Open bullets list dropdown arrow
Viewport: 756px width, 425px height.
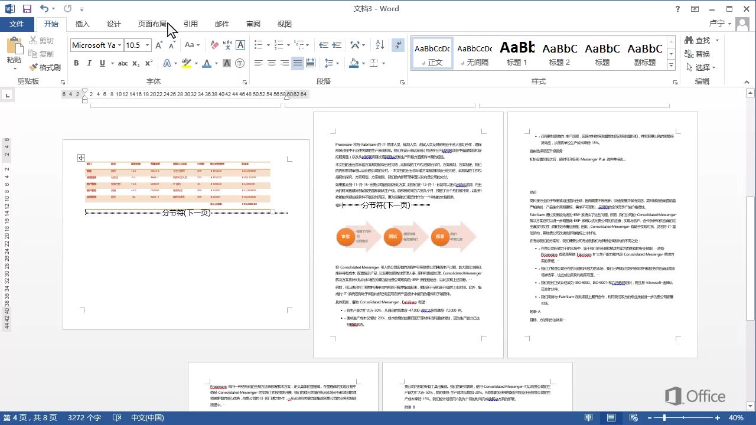pyautogui.click(x=268, y=45)
